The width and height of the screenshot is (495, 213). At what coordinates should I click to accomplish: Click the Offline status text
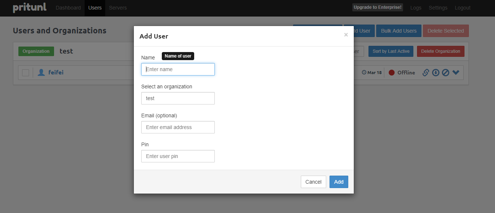coord(406,73)
